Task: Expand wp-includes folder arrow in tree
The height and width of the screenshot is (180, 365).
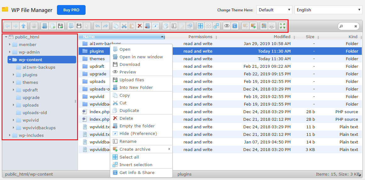Action: (x=9, y=135)
